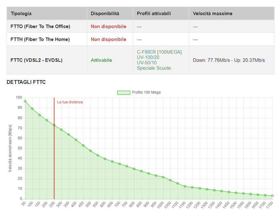Click the 1750 label on the horizontal axis
Screen dimensions: 278x215
click(269, 205)
